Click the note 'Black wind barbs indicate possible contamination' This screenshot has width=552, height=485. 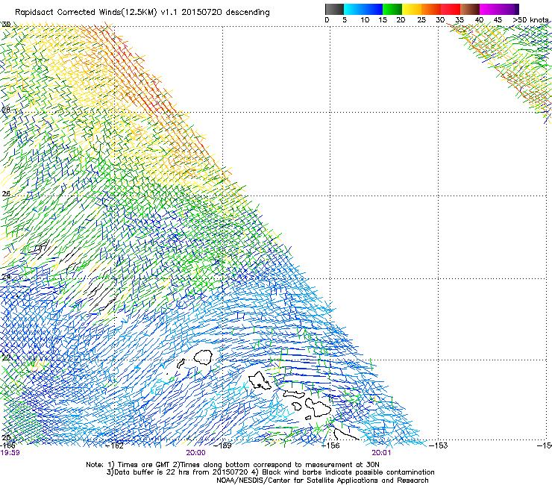tap(348, 472)
